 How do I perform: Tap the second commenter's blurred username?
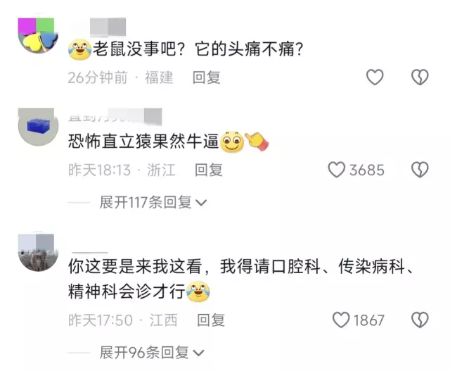115,117
